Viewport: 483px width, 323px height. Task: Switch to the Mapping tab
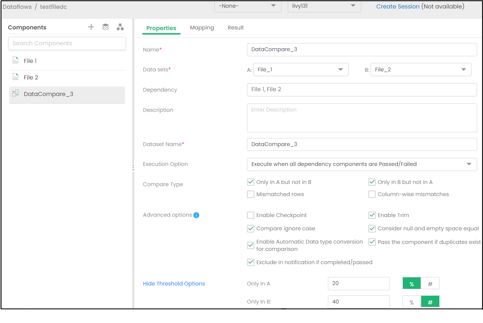tap(202, 28)
